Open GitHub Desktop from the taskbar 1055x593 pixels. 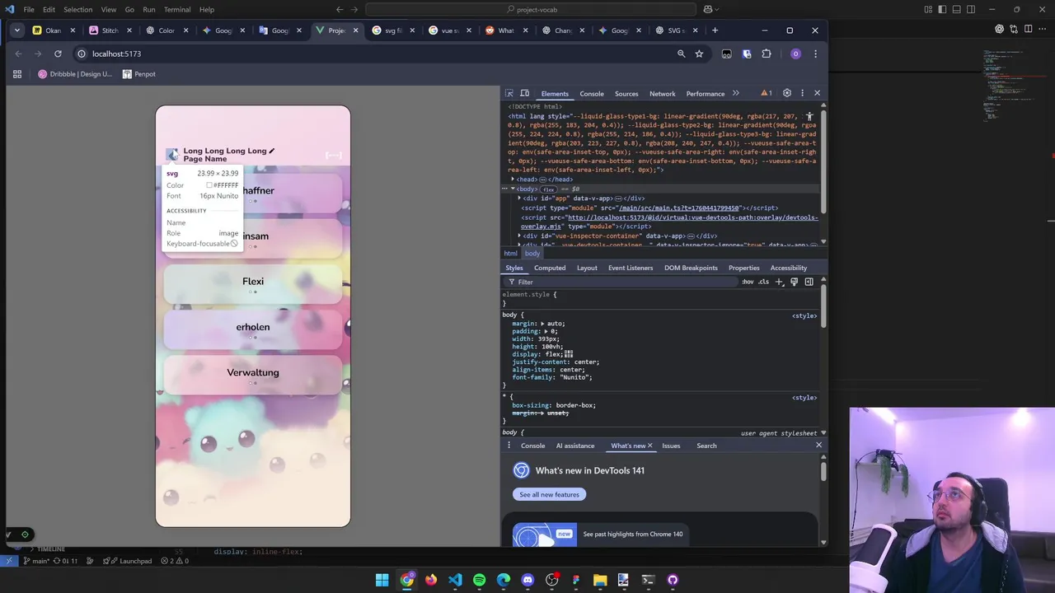[x=673, y=580]
